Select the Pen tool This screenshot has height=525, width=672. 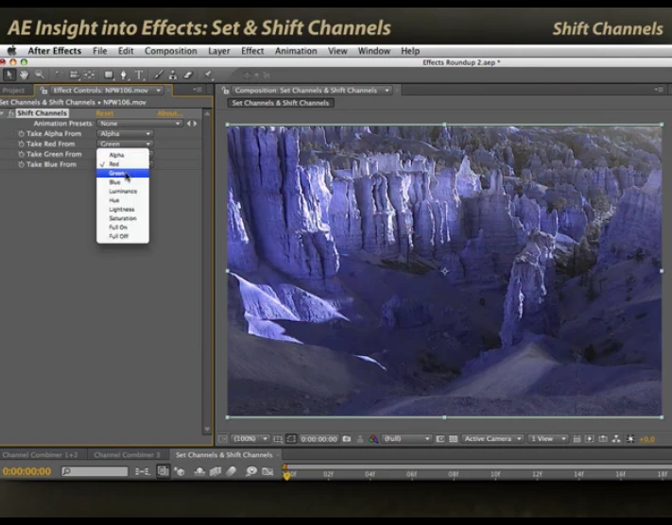point(124,75)
